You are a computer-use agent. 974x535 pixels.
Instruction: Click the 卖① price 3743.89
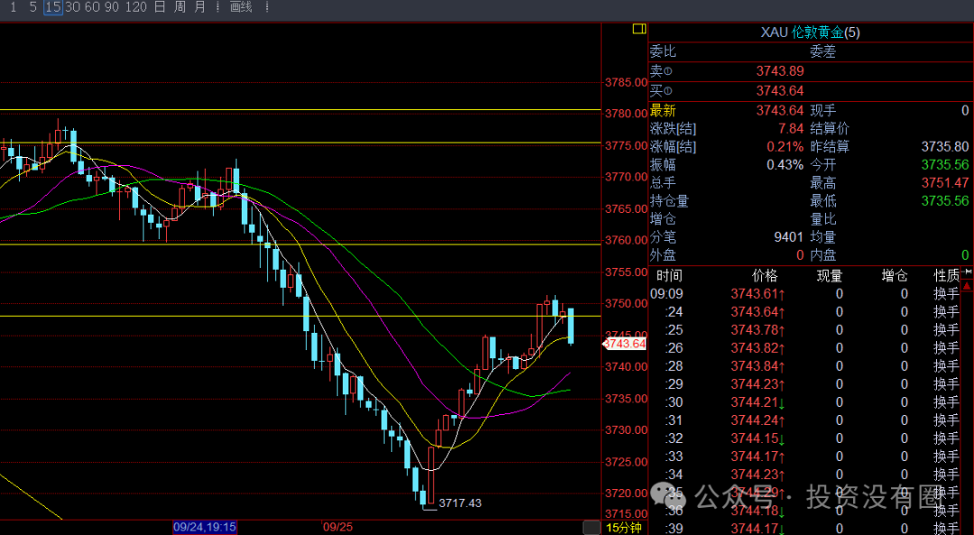click(x=779, y=71)
